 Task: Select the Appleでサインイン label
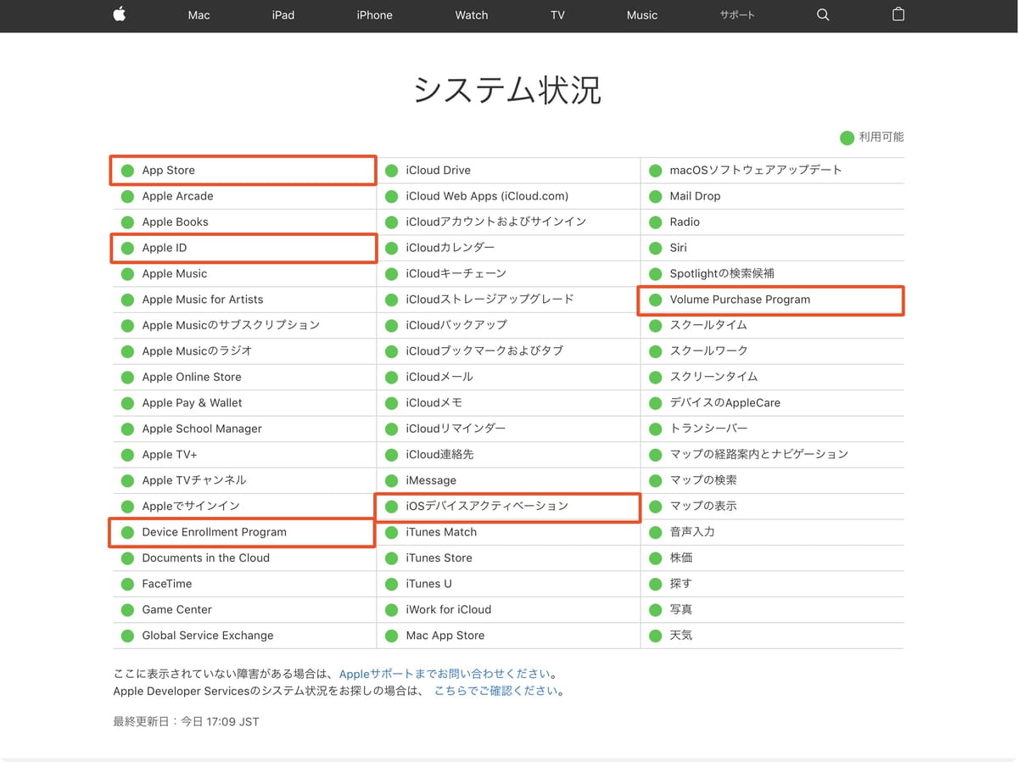(x=191, y=507)
